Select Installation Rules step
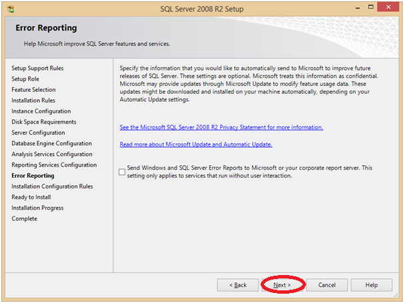The image size is (404, 303). point(33,101)
